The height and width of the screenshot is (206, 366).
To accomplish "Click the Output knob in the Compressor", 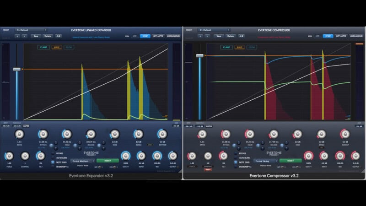I will tap(355, 156).
